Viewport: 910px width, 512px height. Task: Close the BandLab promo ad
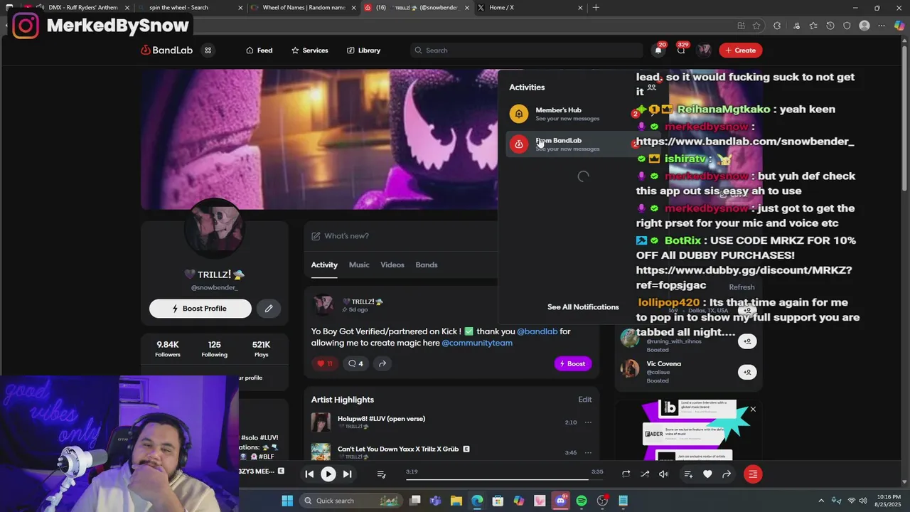pos(753,409)
